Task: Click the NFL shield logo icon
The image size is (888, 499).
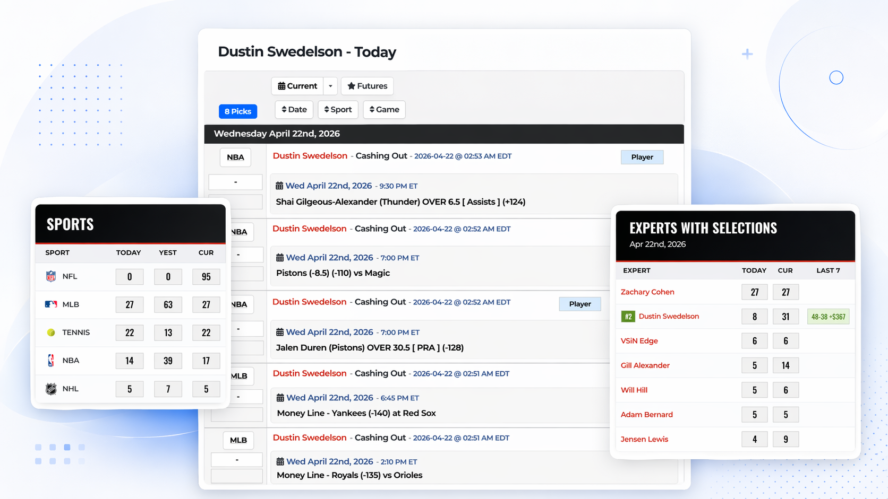Action: (51, 276)
